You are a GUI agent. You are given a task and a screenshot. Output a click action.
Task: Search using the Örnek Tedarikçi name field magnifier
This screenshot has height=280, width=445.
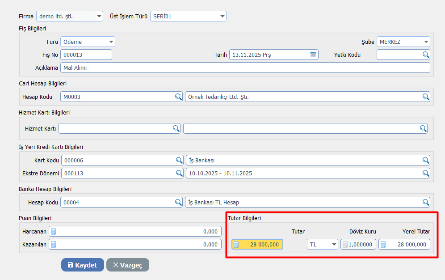click(x=426, y=97)
